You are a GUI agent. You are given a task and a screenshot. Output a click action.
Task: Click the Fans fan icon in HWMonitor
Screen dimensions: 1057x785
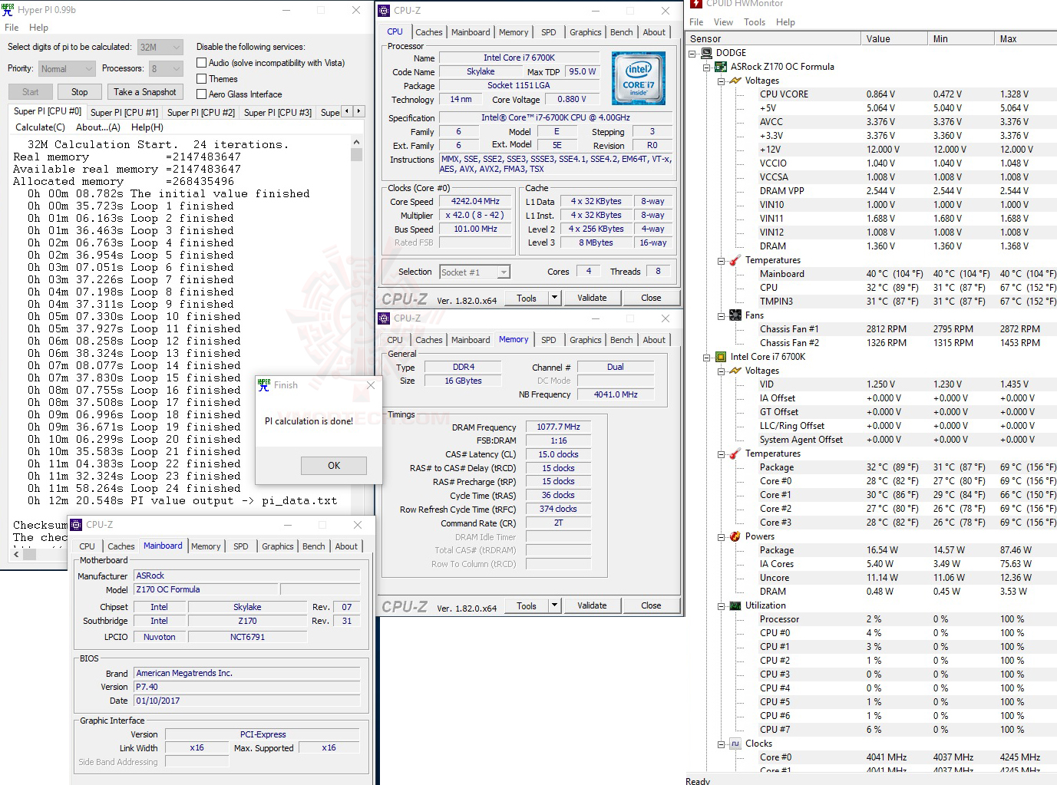click(735, 315)
